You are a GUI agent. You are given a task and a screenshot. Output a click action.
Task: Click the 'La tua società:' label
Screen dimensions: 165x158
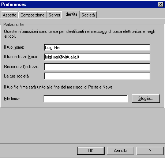(17, 76)
